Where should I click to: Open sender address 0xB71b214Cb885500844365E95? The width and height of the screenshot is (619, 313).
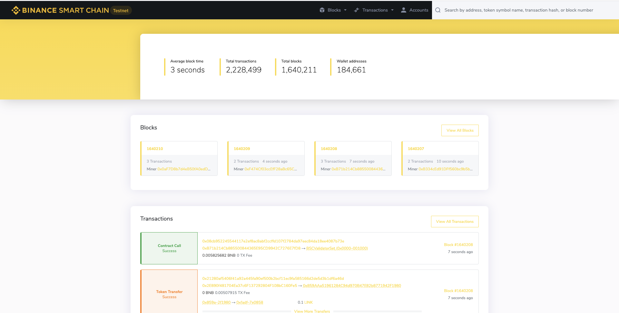[x=251, y=248]
